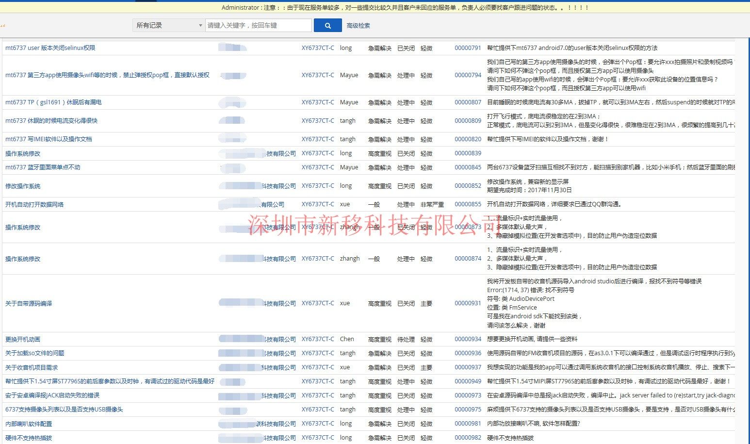The height and width of the screenshot is (444, 750).
Task: Open case number 00000839
Action: 468,153
